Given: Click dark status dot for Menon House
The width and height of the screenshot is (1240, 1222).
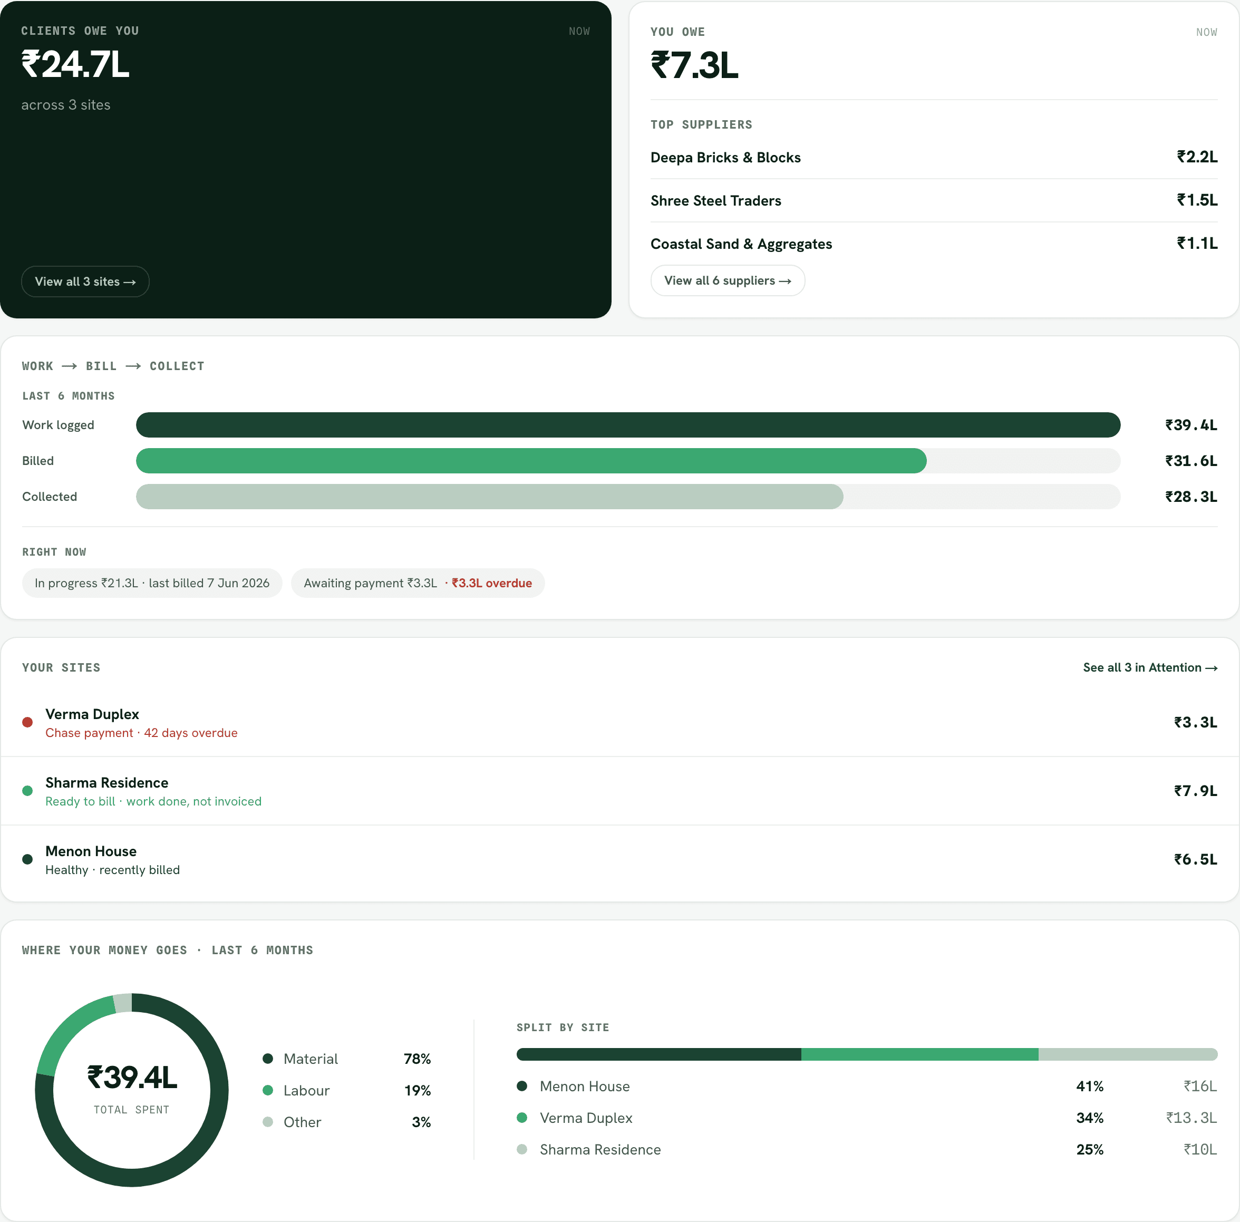Looking at the screenshot, I should coord(27,859).
